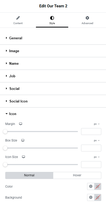The width and height of the screenshot is (106, 207).
Task: Expand the General section
Action: coord(53,38)
